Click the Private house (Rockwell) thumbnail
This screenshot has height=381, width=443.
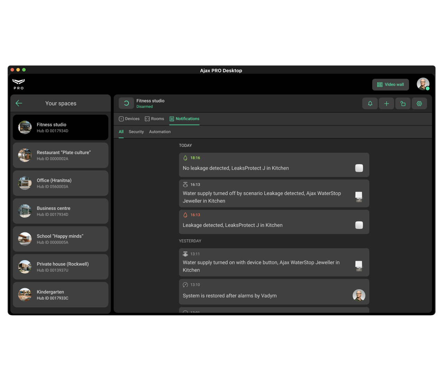[x=25, y=267]
